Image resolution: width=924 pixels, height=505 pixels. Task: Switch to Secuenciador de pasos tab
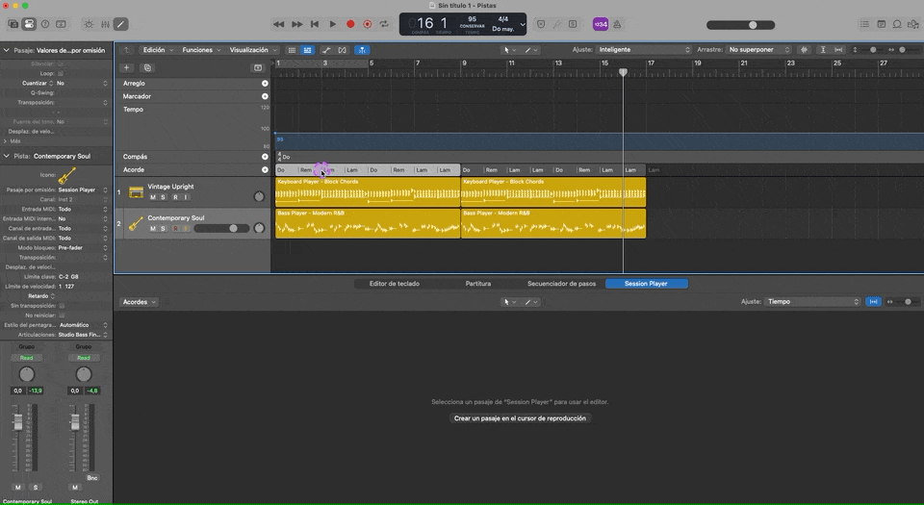(561, 284)
